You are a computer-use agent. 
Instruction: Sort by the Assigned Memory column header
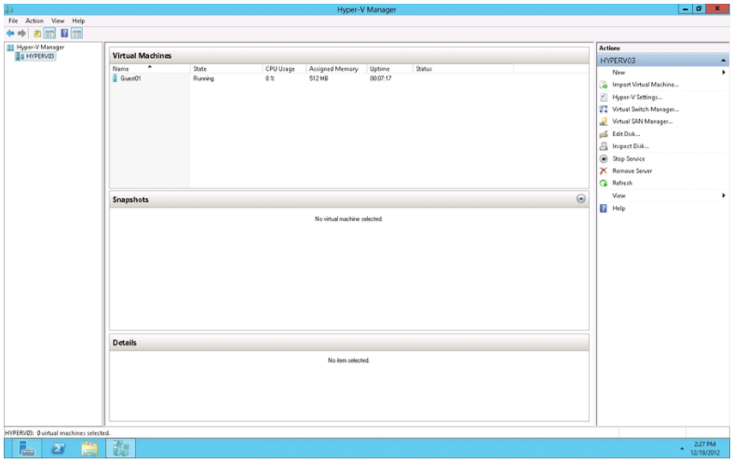click(x=336, y=69)
